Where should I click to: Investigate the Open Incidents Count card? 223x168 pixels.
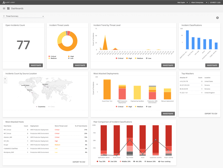(36, 65)
